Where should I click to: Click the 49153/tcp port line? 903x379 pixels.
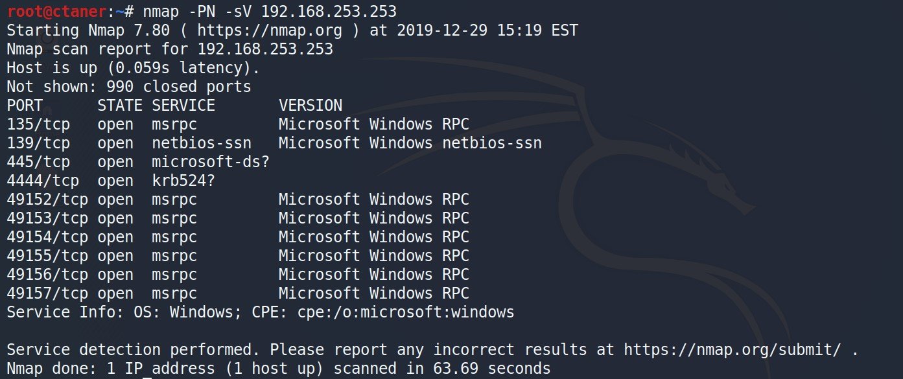(x=238, y=218)
